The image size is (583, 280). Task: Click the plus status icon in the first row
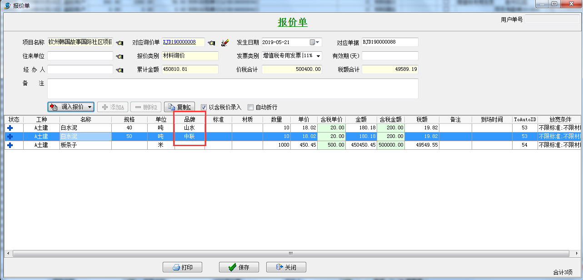(10, 128)
